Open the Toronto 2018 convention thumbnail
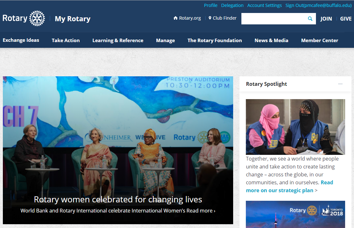Image resolution: width=354 pixels, height=228 pixels. click(295, 214)
